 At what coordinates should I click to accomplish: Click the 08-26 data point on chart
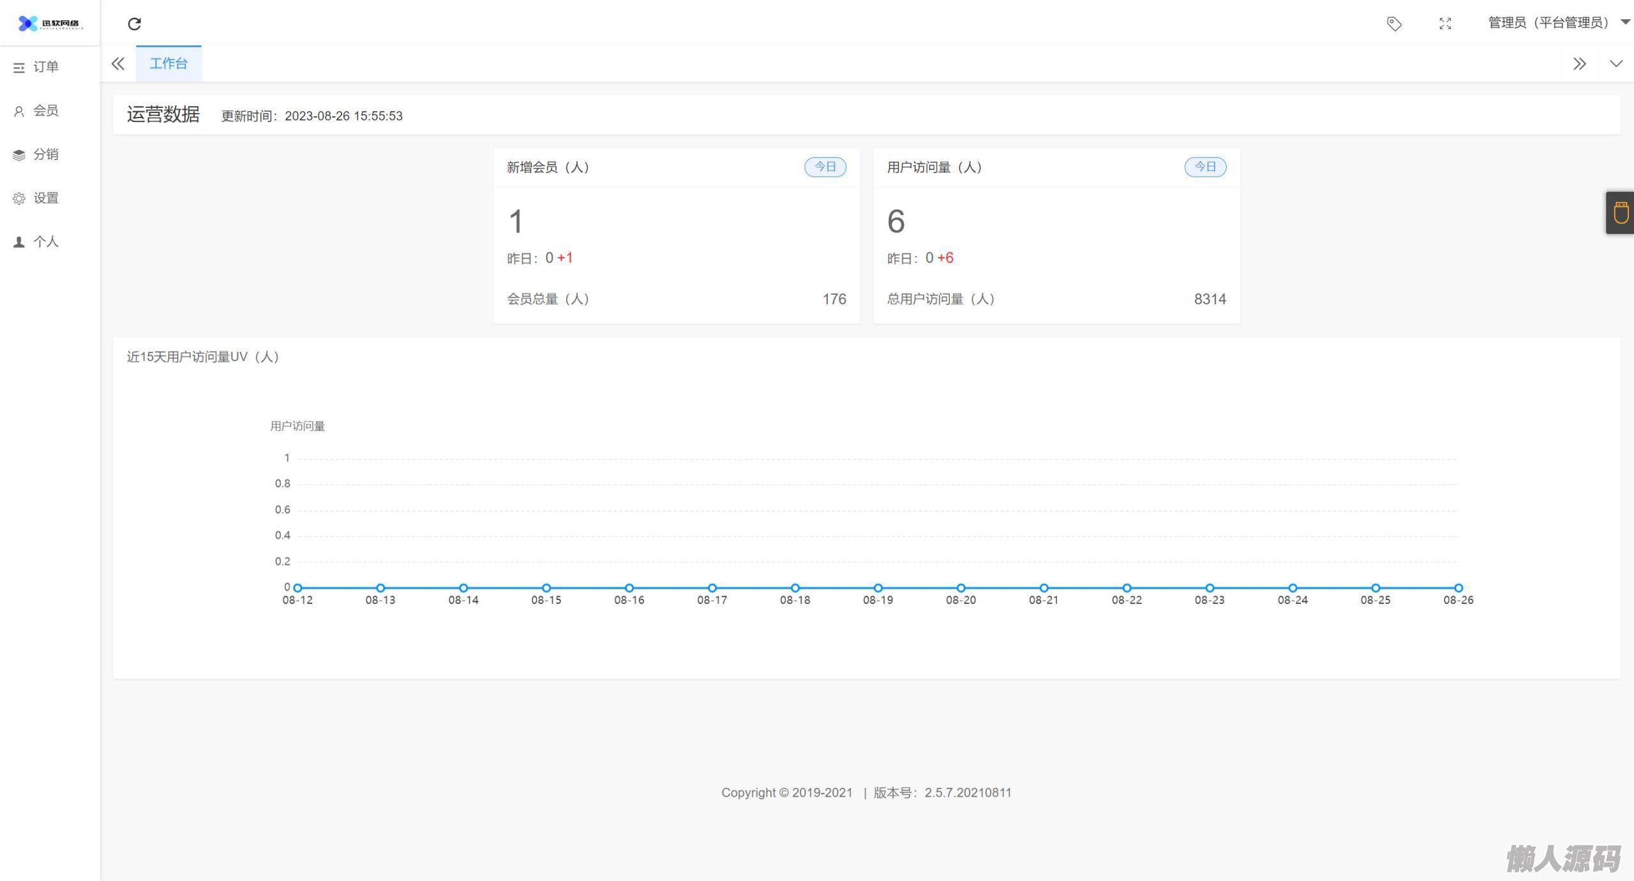click(1458, 588)
